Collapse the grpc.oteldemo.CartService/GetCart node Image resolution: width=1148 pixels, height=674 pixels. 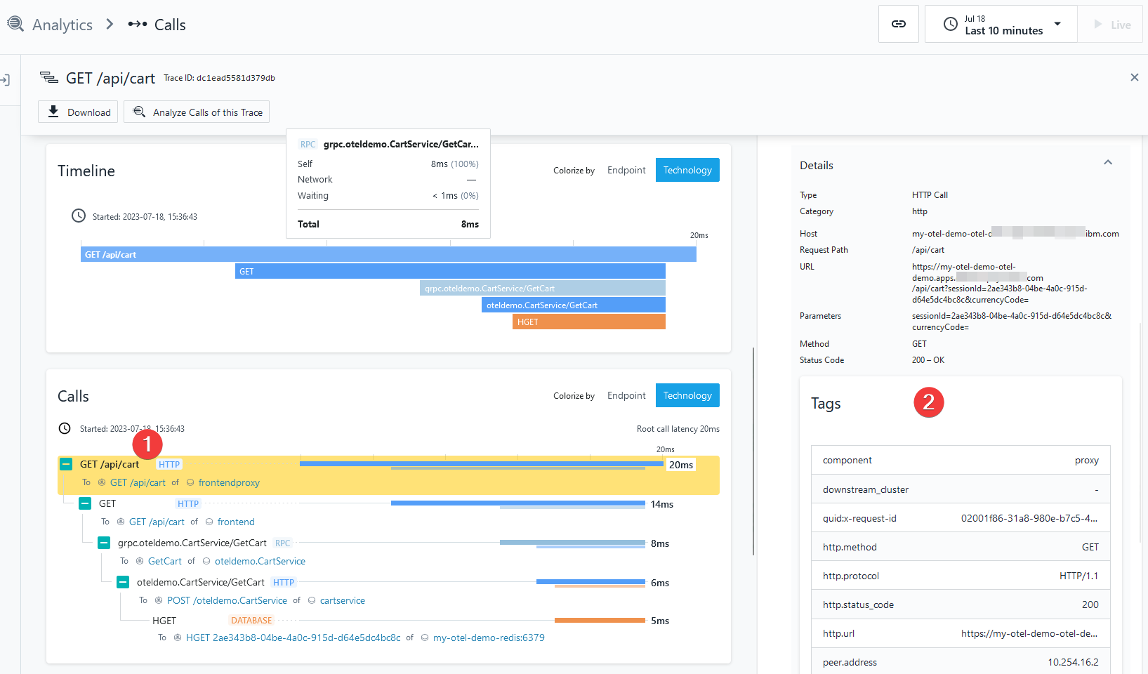[x=104, y=543]
